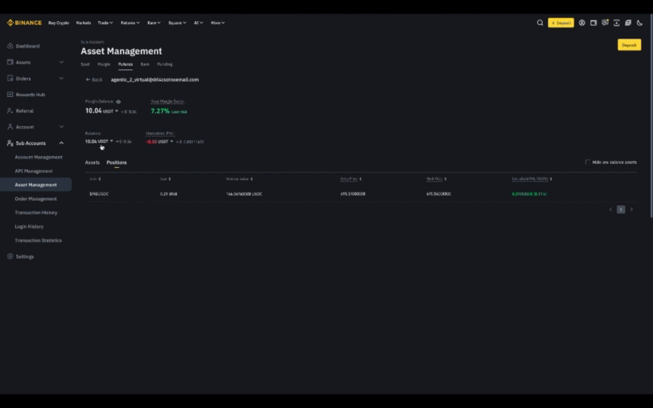
Task: Switch to the Margin tab
Action: click(x=104, y=64)
